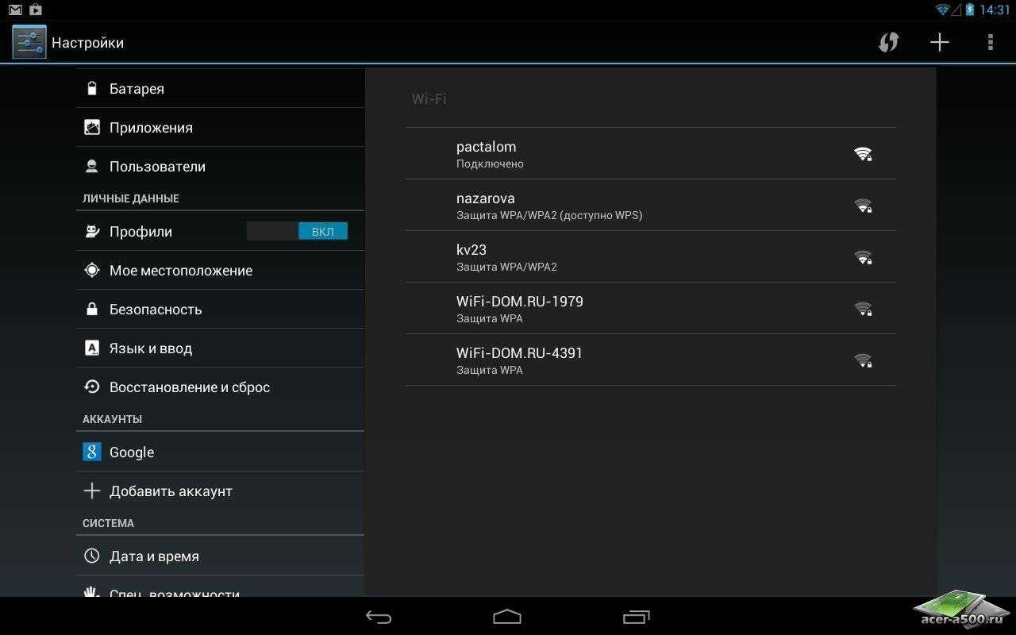Open Мое местоположение settings
The height and width of the screenshot is (635, 1016).
point(220,270)
